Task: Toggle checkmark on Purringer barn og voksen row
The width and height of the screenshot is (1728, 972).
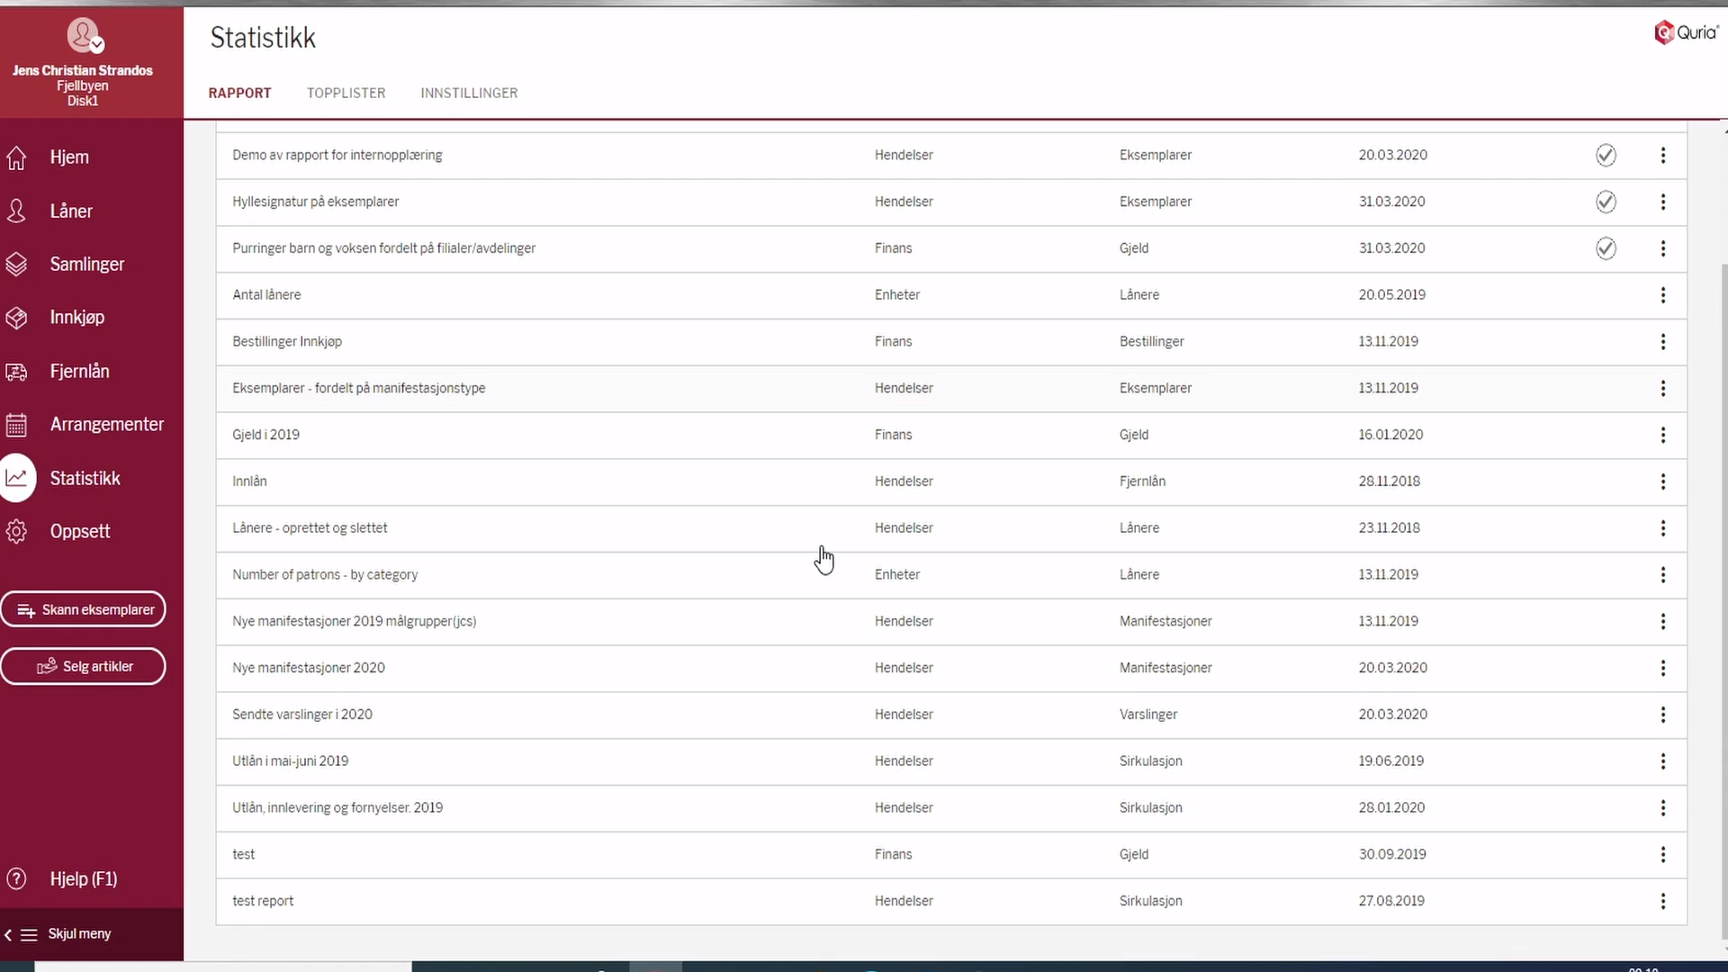Action: (x=1606, y=248)
